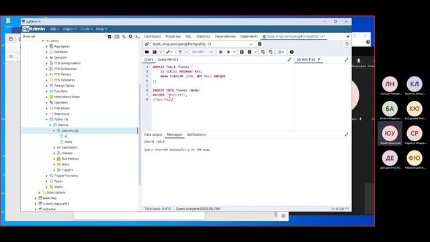Switch to the Dependents tab
Viewport: 430px width, 242px height.
pos(249,36)
